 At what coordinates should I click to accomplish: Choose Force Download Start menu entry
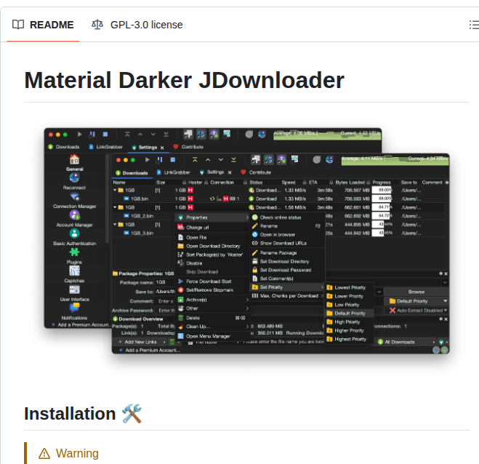point(213,281)
